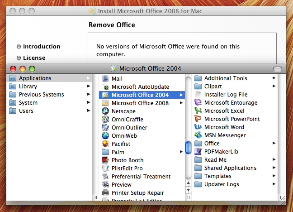This screenshot has height=212, width=293.
Task: Click the Palm folder icon
Action: pos(105,152)
